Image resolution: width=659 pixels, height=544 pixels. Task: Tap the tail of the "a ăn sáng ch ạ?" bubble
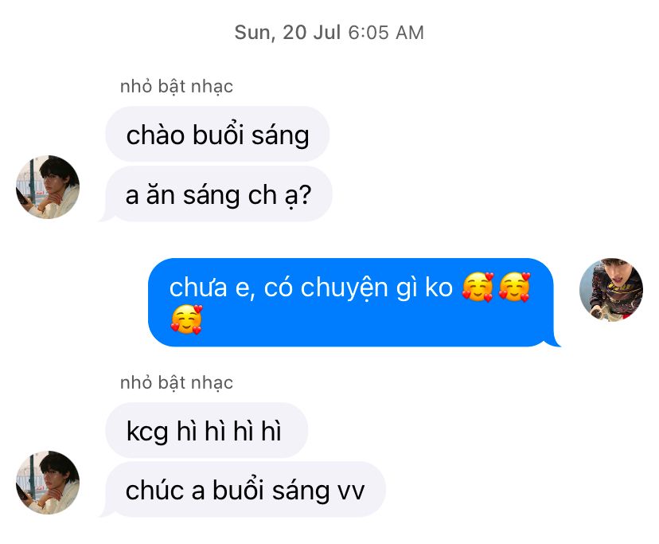[106, 217]
